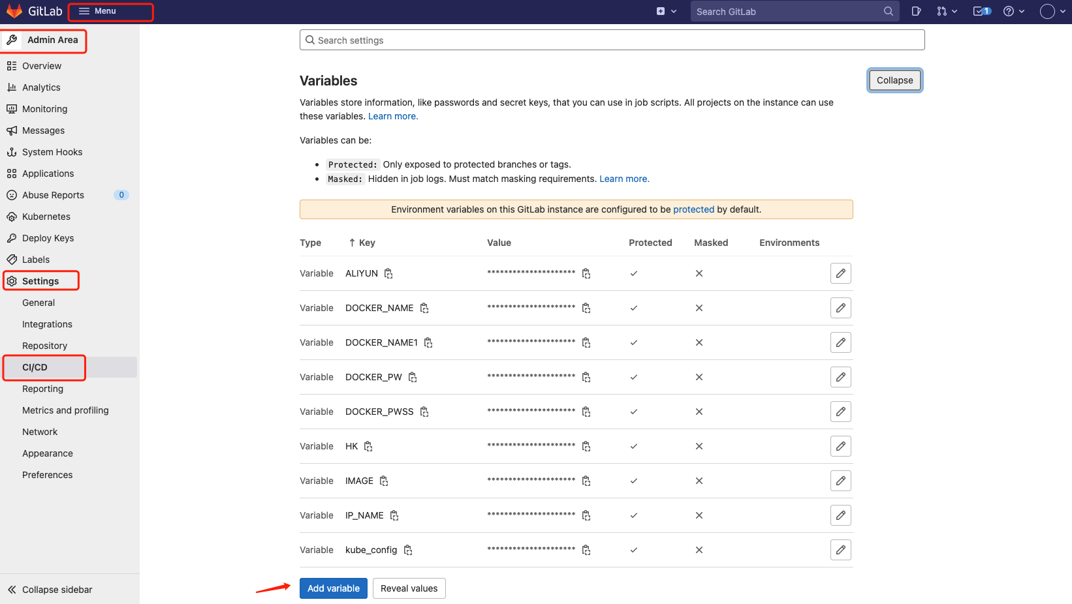Edit the IMAGE variable
The image size is (1072, 604).
click(841, 481)
